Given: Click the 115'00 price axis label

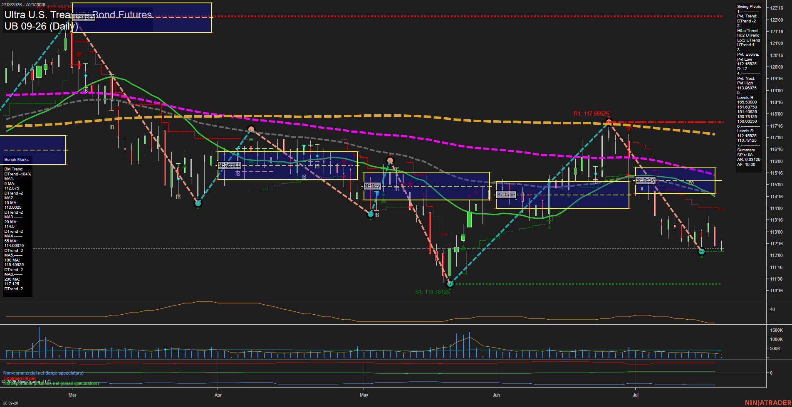Looking at the screenshot, I should coord(777,185).
